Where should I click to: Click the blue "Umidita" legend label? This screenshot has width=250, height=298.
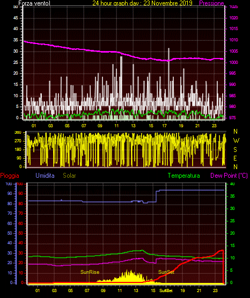click(x=45, y=176)
